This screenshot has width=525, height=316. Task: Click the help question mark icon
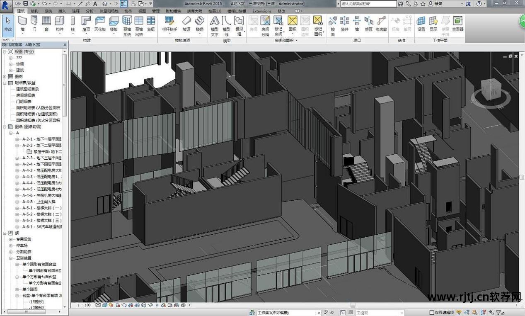[x=479, y=4]
